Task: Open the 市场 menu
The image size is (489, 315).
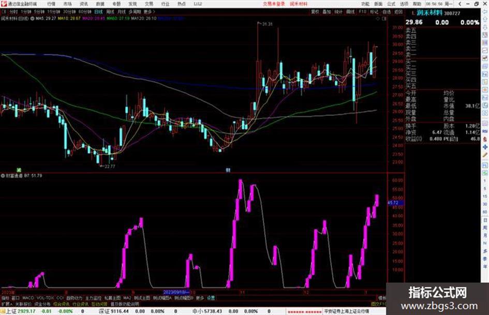Action: [x=67, y=4]
